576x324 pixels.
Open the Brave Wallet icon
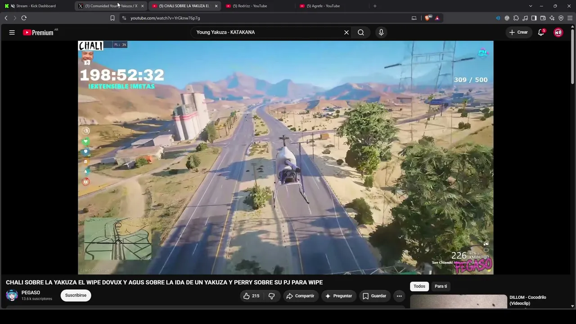pyautogui.click(x=543, y=18)
